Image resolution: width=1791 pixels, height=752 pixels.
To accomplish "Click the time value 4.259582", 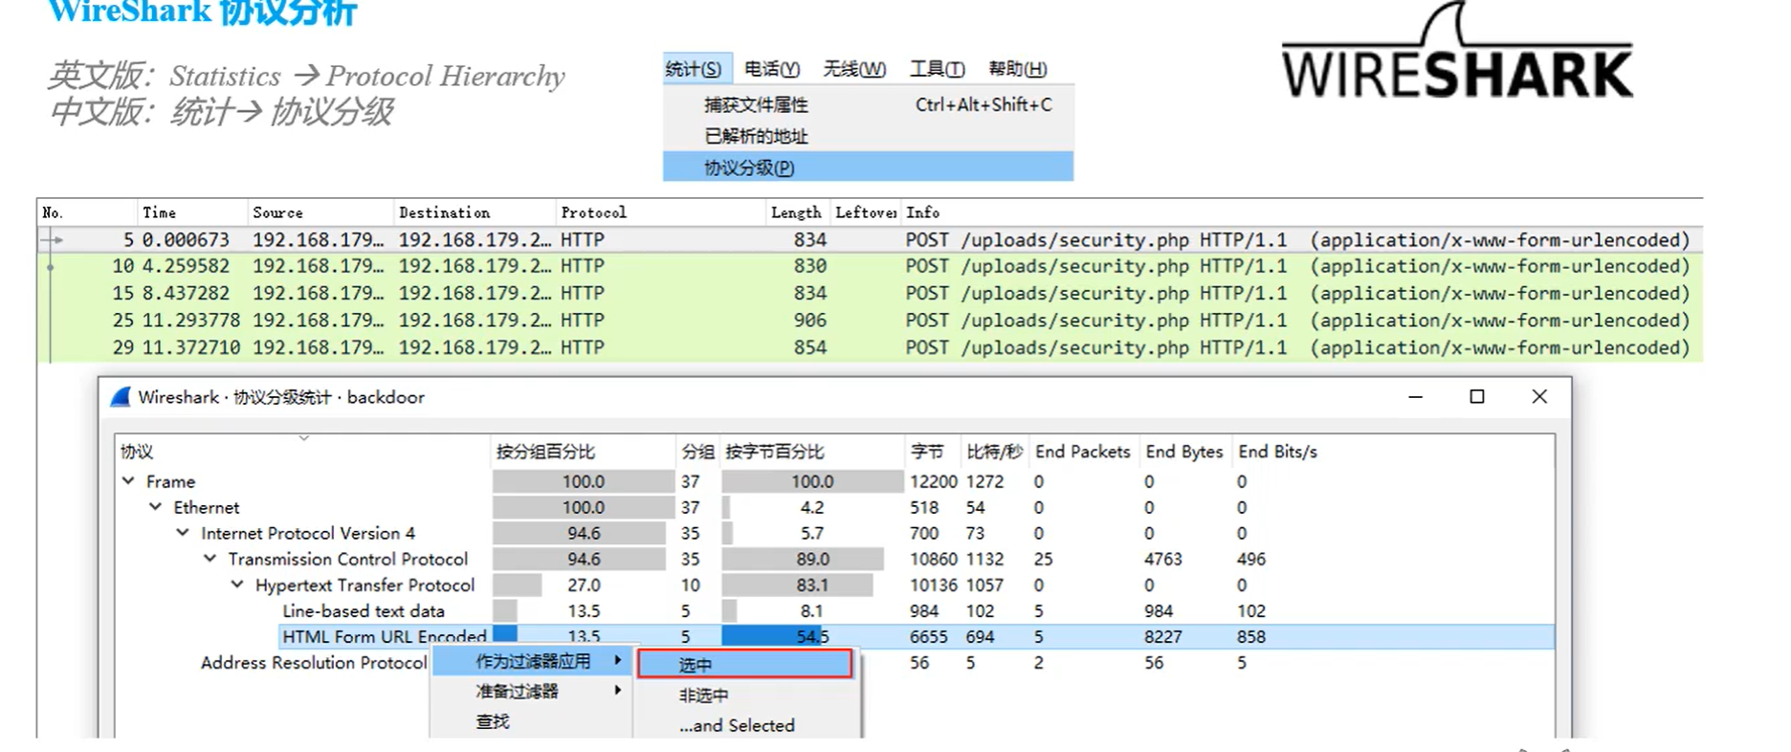I will point(186,266).
